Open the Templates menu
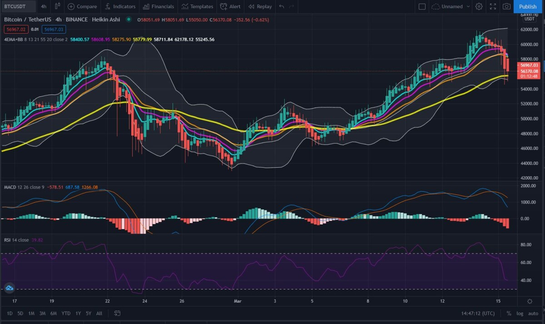This screenshot has width=545, height=324. coord(197,6)
